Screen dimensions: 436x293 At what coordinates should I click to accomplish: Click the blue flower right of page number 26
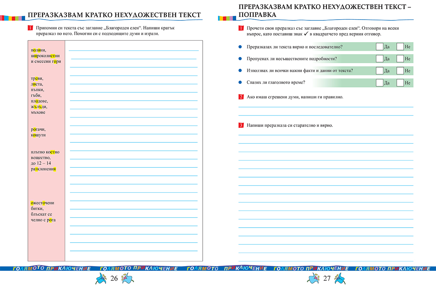tap(127, 279)
